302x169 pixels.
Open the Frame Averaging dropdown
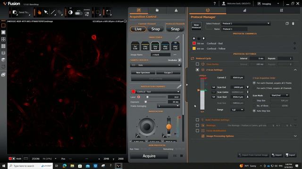tap(168, 106)
